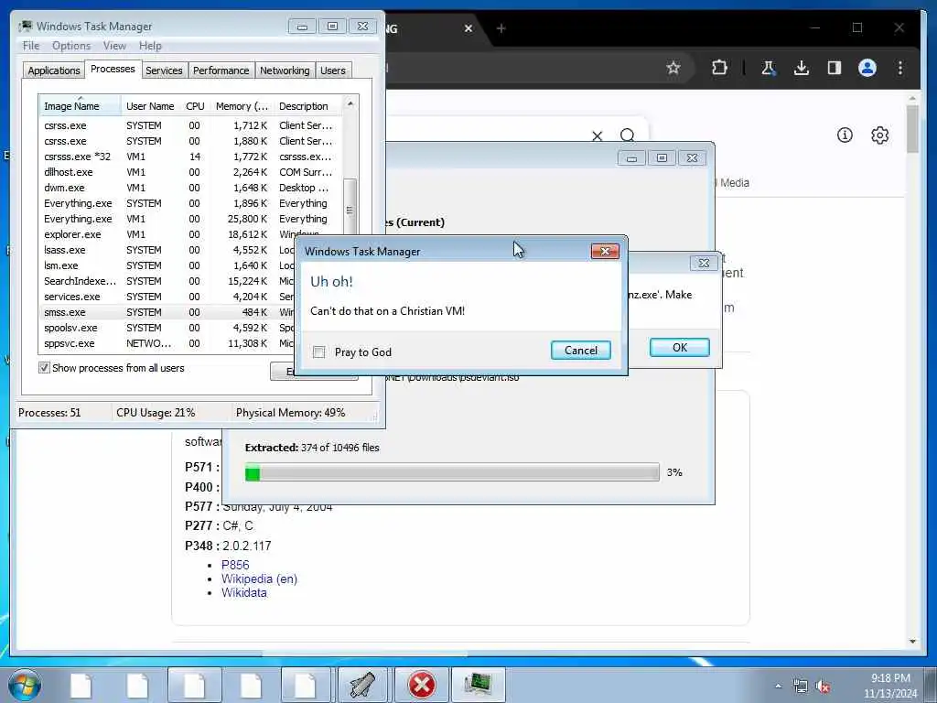This screenshot has height=703, width=937.
Task: Open the Chrome extensions puzzle icon
Action: point(719,68)
